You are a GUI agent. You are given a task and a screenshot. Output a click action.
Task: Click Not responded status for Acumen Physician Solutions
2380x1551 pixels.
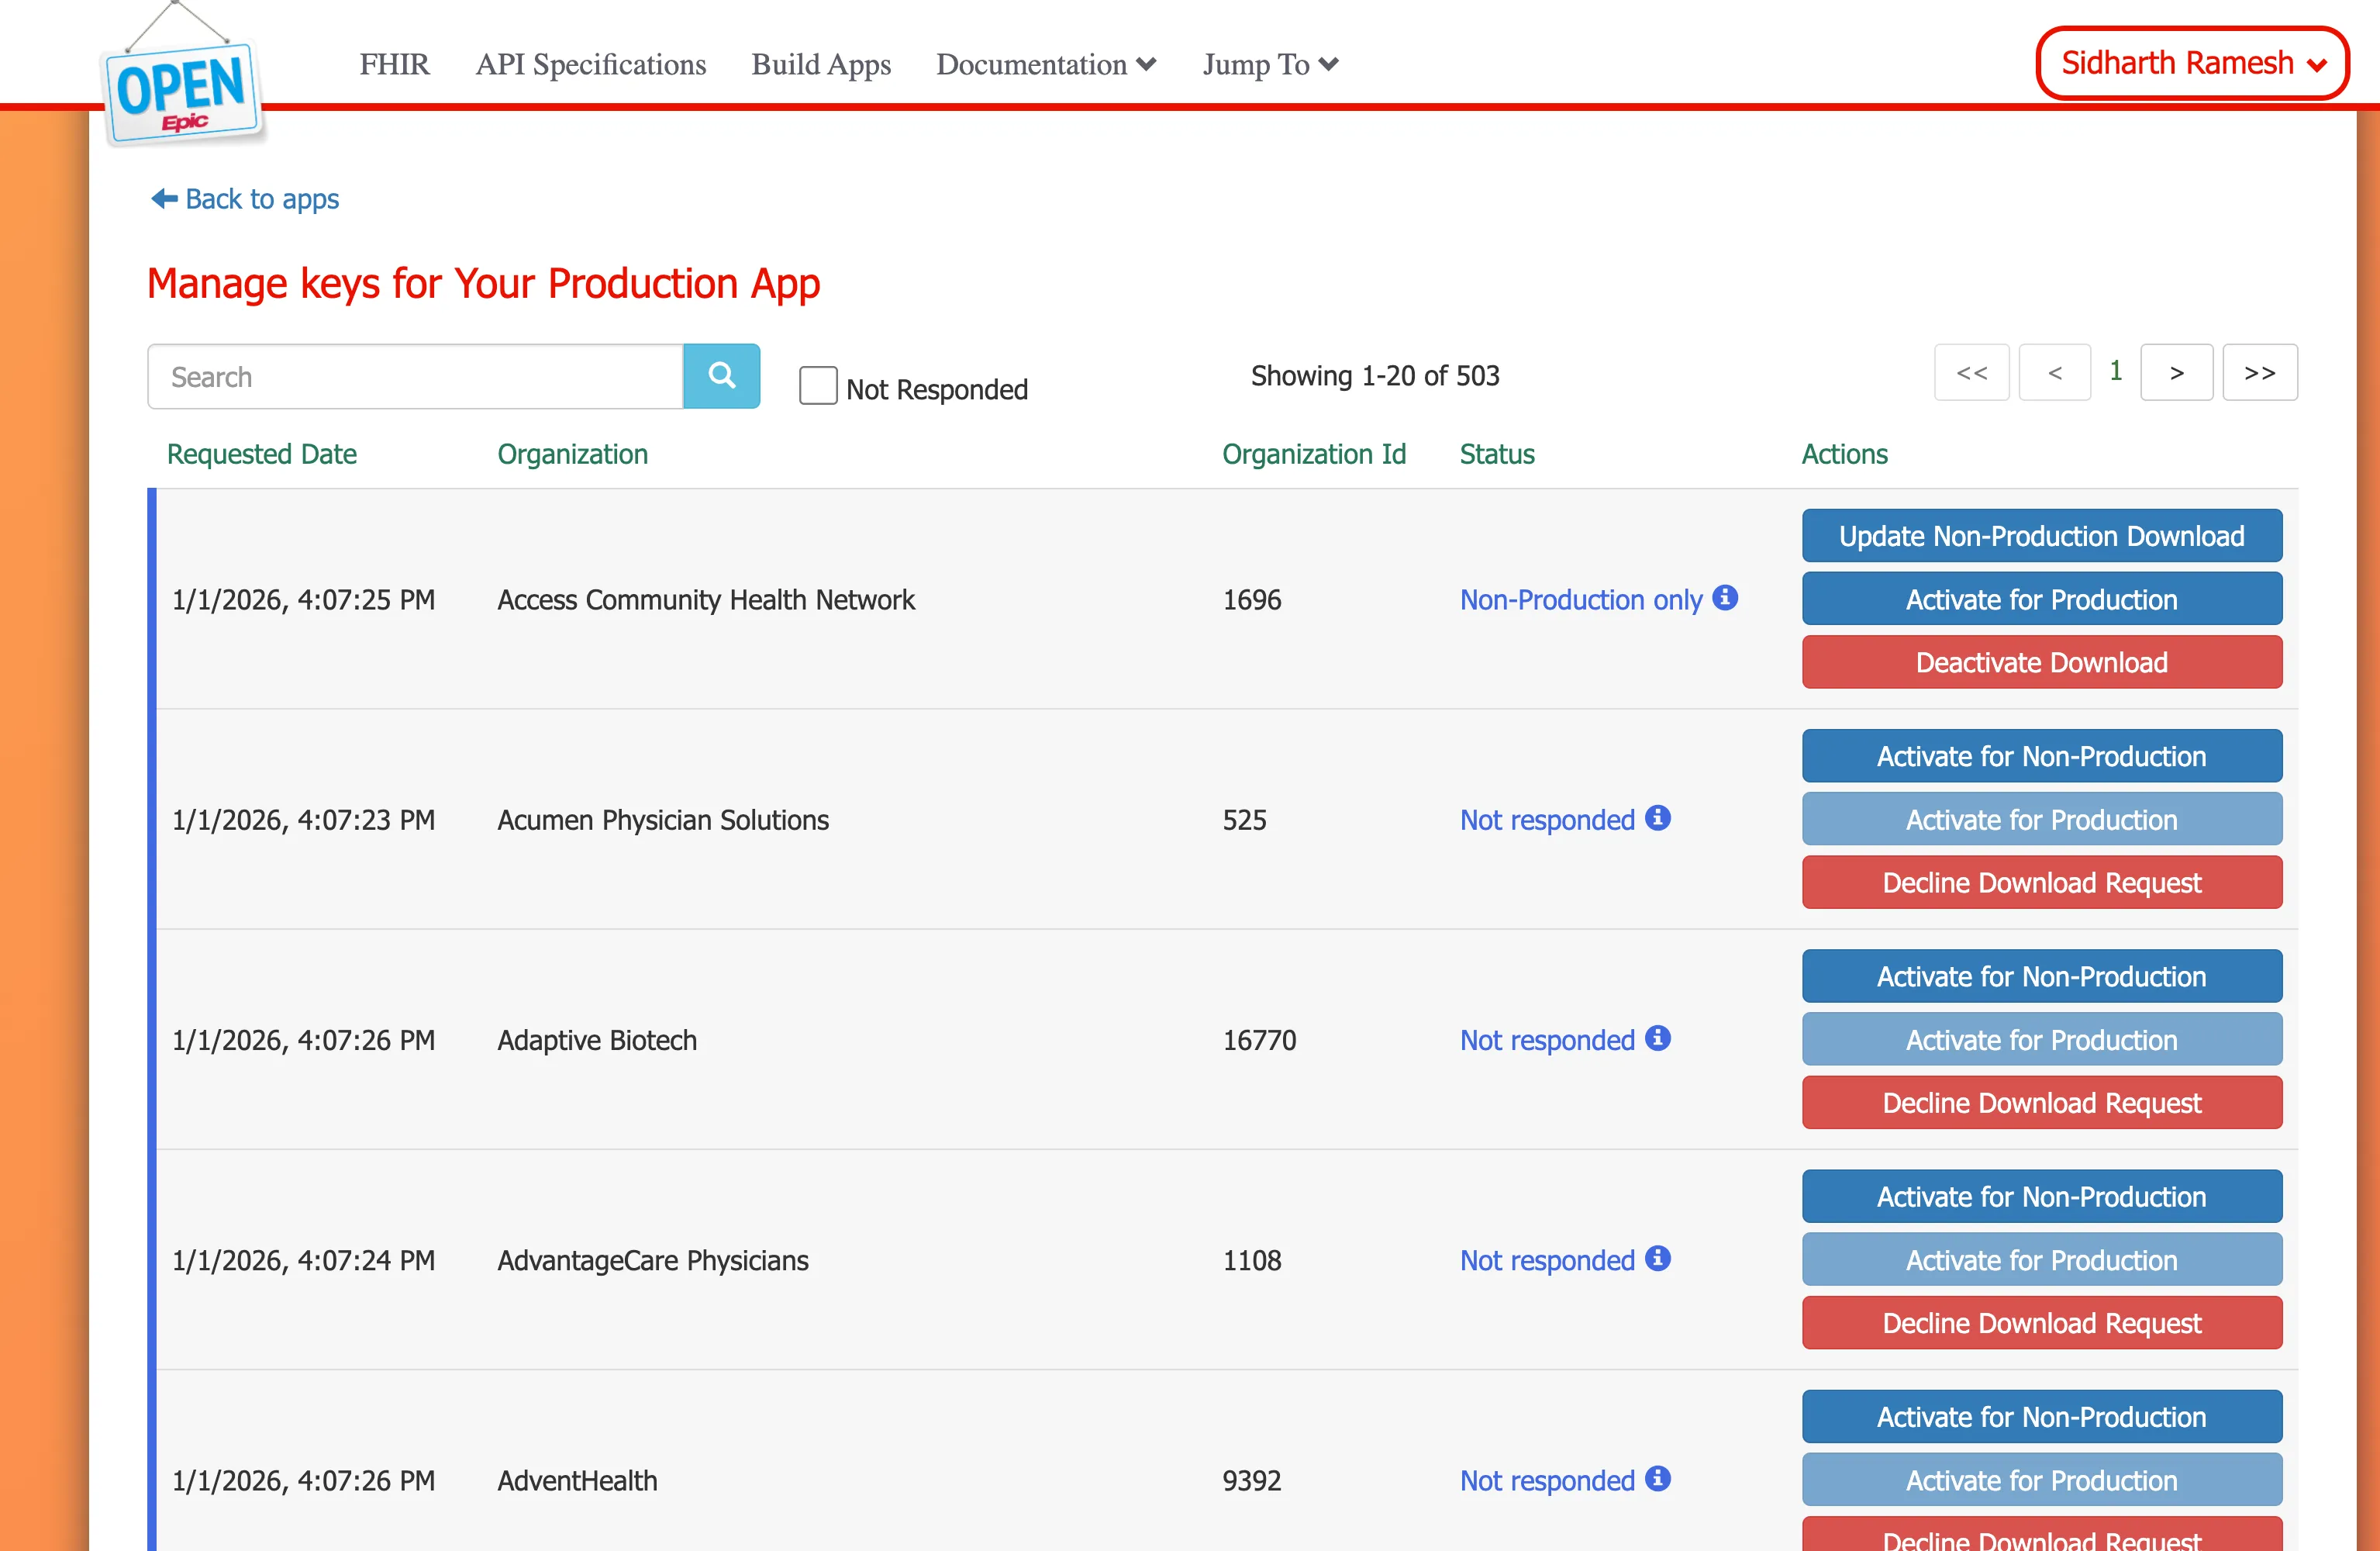tap(1547, 820)
